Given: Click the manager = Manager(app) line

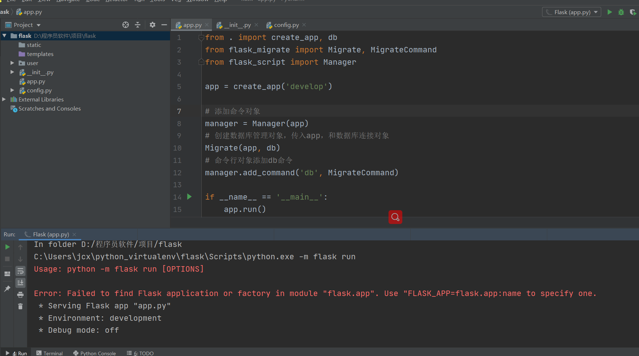Looking at the screenshot, I should click(x=257, y=124).
